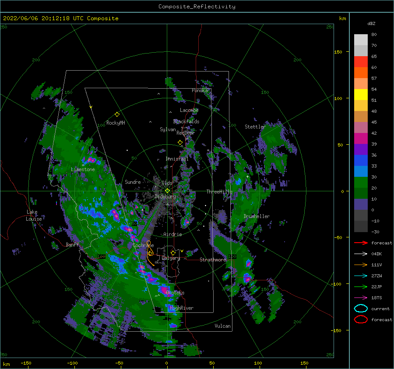Image resolution: width=394 pixels, height=369 pixels.
Task: Click the 80 dBZ light gray swatch
Action: 361,40
